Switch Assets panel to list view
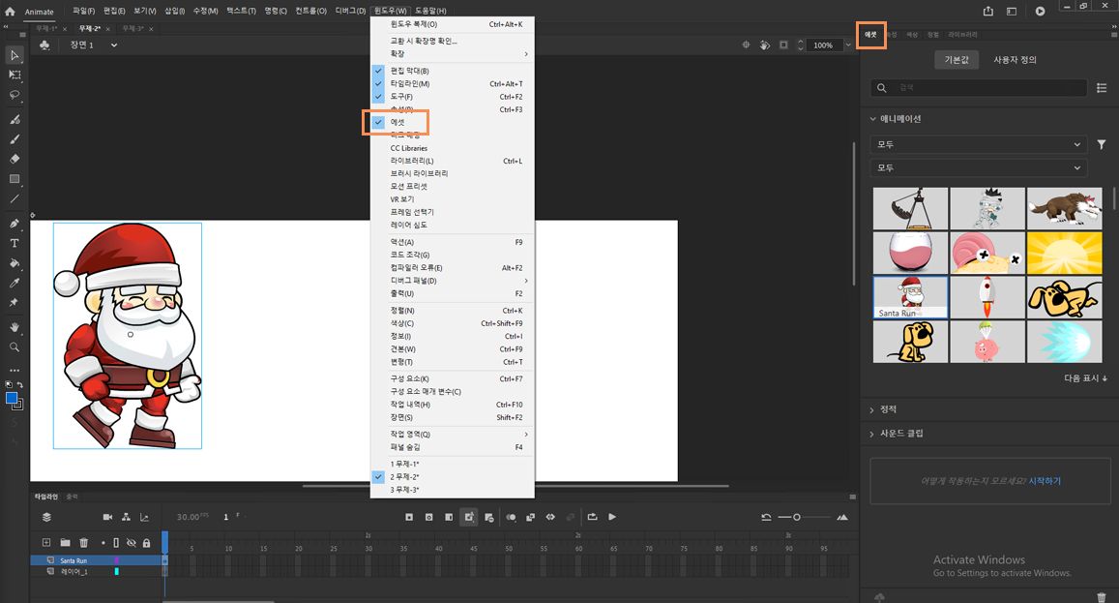Image resolution: width=1119 pixels, height=603 pixels. pos(1102,88)
